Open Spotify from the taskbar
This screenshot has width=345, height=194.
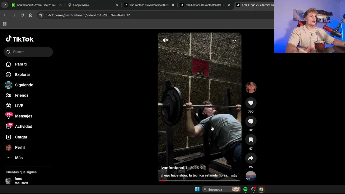tap(245, 189)
